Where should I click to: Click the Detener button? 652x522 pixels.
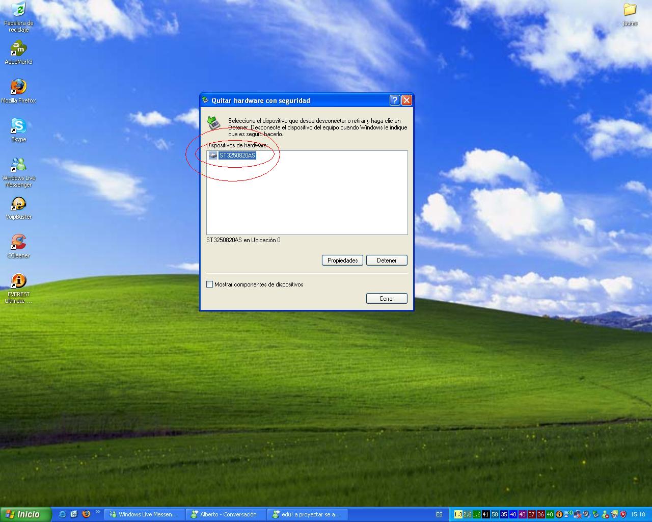(387, 260)
